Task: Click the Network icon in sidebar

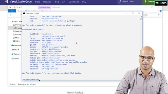Action: 13,54
